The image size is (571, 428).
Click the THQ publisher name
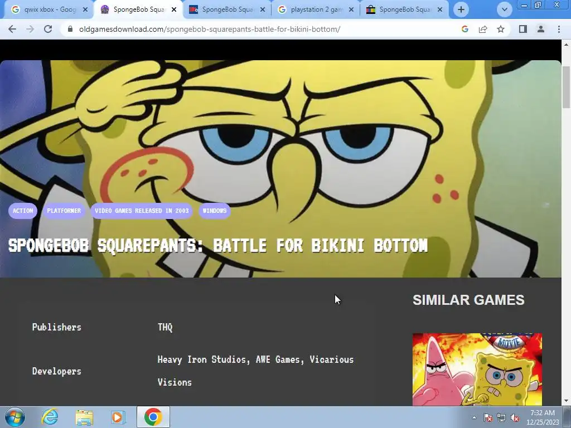(165, 327)
